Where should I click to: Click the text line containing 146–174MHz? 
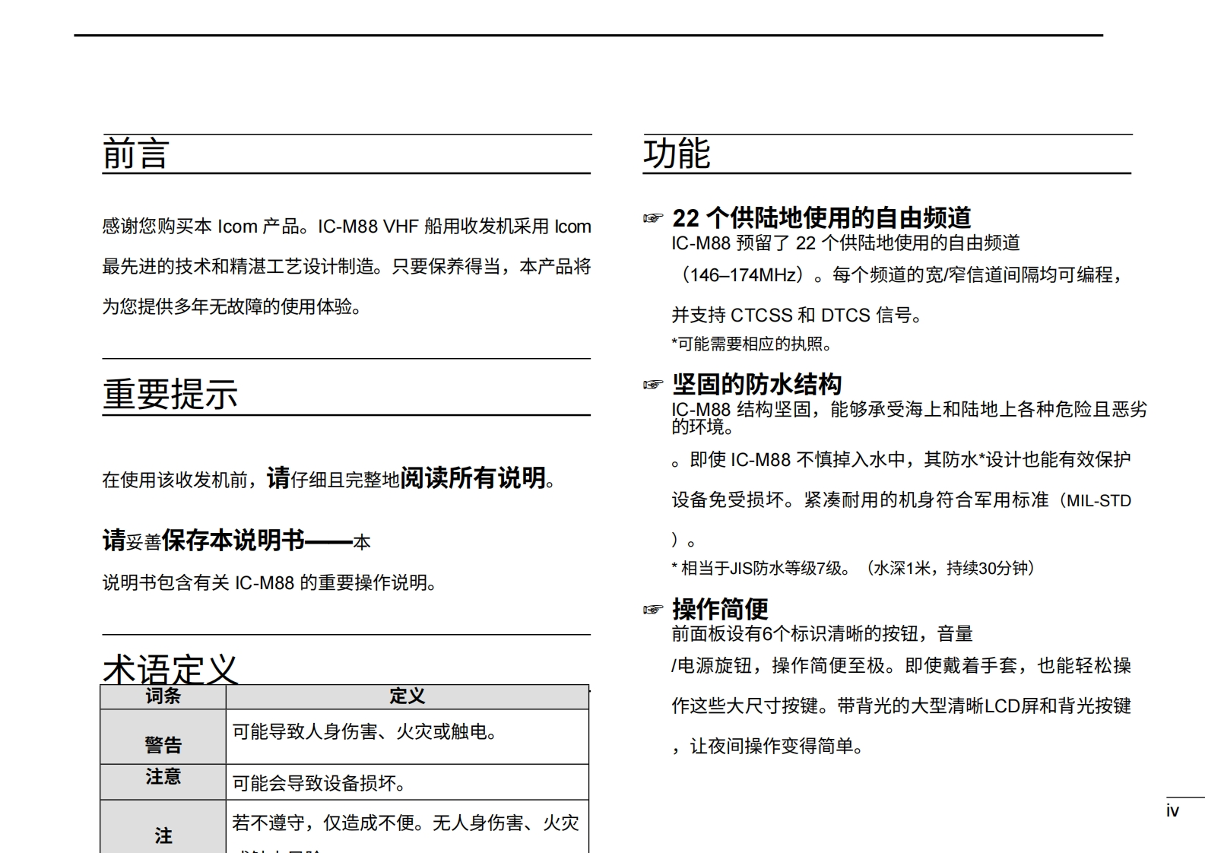[899, 275]
